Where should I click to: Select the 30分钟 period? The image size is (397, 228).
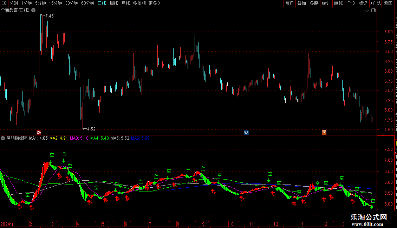(x=72, y=3)
